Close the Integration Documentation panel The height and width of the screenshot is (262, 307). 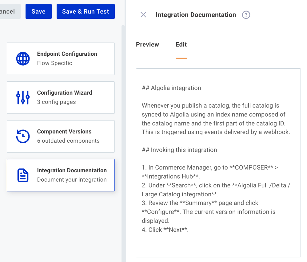click(x=143, y=14)
